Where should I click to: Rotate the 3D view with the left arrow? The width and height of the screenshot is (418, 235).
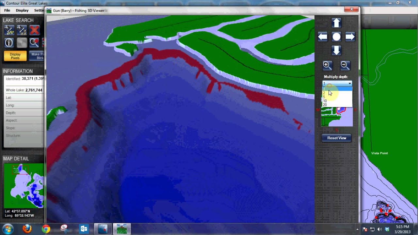pos(323,37)
